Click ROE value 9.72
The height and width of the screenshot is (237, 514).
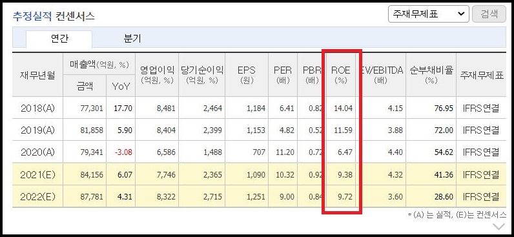[345, 197]
